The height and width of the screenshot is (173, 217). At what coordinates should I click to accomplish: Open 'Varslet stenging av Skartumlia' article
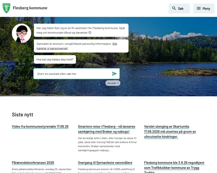pyautogui.click(x=170, y=132)
